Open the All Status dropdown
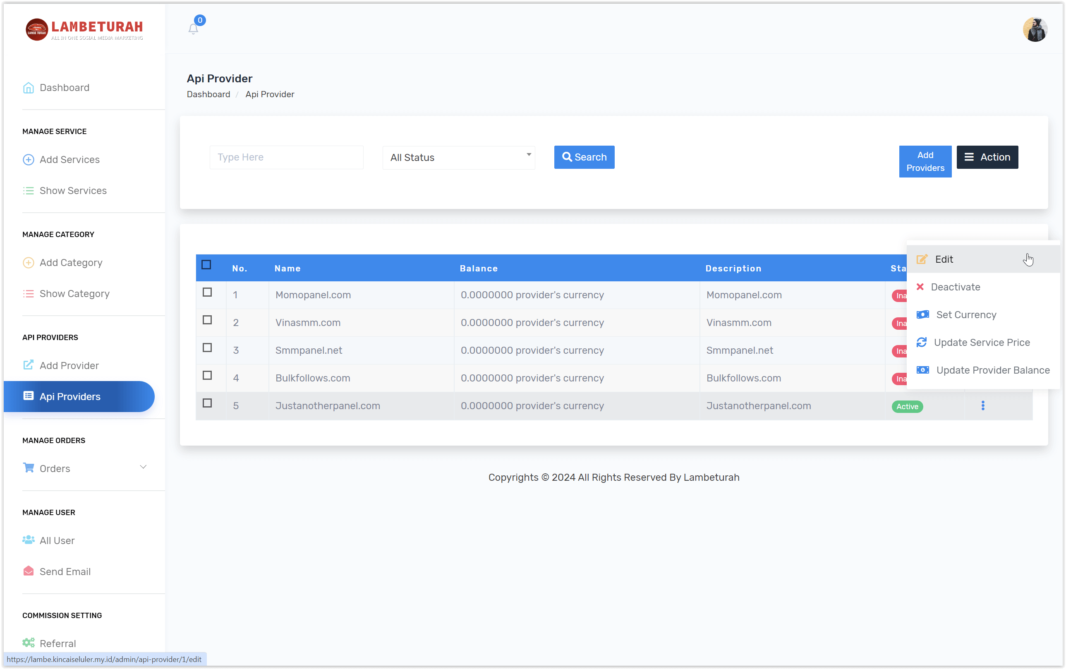 (x=458, y=157)
